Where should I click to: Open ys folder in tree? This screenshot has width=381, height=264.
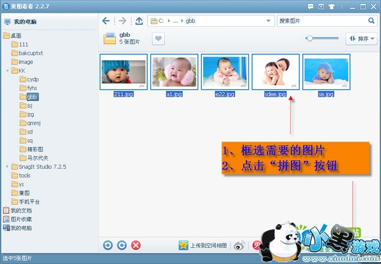point(18,184)
